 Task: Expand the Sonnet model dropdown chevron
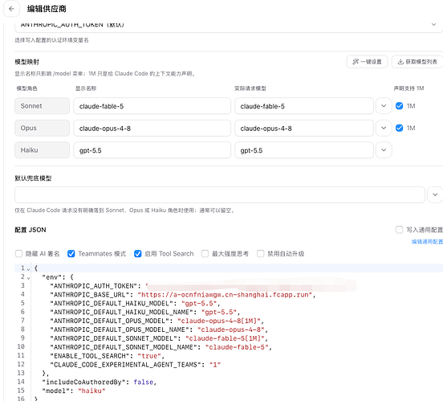pos(384,106)
